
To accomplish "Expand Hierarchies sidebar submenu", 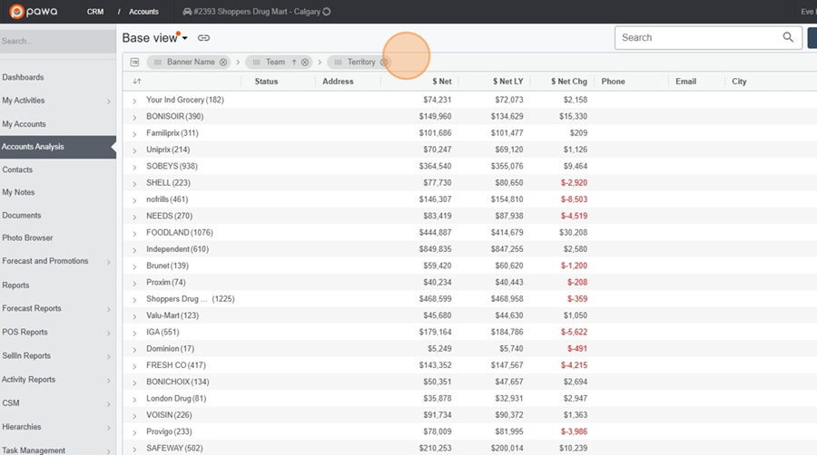I will pos(108,428).
